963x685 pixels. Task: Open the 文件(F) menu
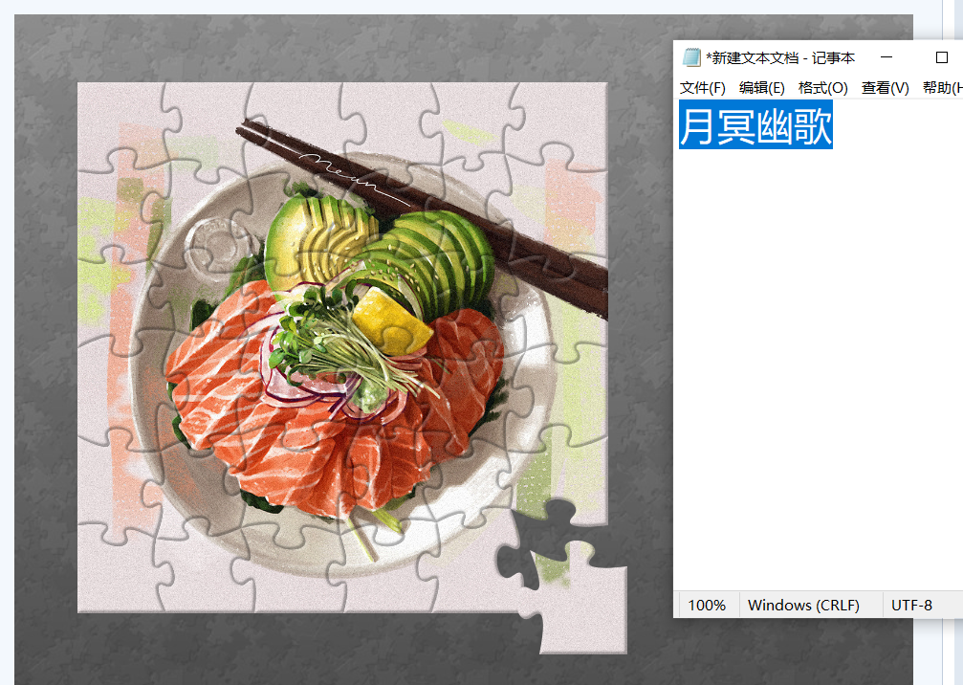pos(703,88)
